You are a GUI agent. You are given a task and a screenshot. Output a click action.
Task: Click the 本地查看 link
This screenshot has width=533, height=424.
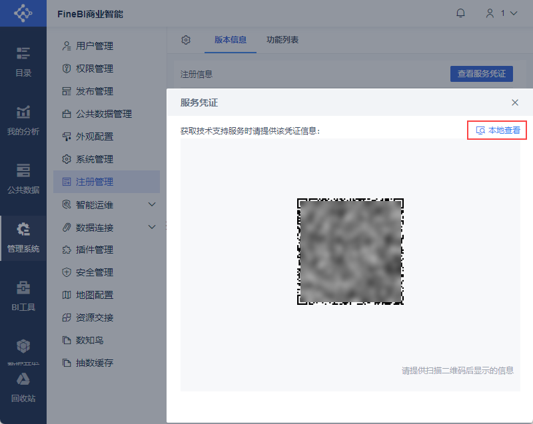[498, 130]
